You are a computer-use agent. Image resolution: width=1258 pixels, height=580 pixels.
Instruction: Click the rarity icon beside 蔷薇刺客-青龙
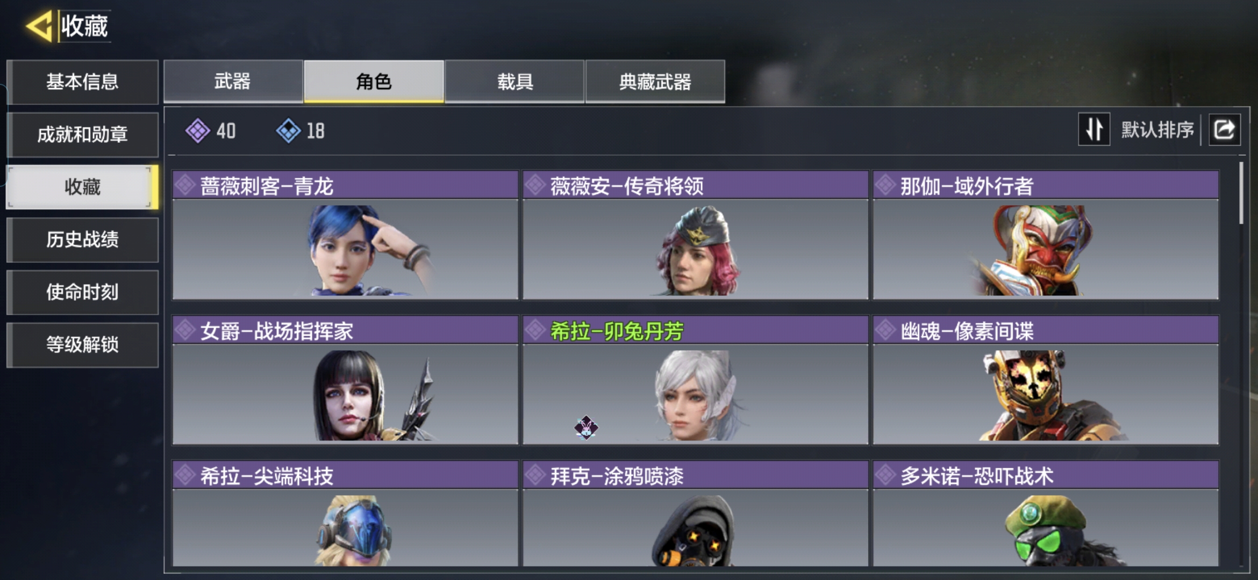pyautogui.click(x=185, y=185)
